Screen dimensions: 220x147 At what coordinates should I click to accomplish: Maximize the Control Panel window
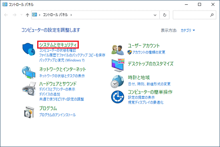(199, 4)
